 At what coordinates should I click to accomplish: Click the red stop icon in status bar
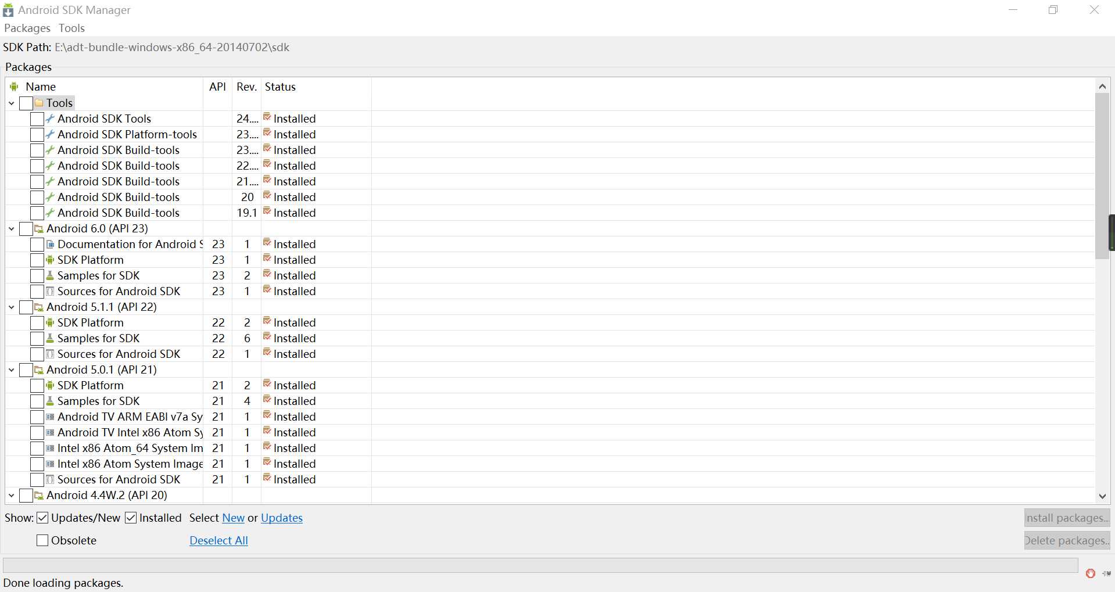click(x=1091, y=573)
